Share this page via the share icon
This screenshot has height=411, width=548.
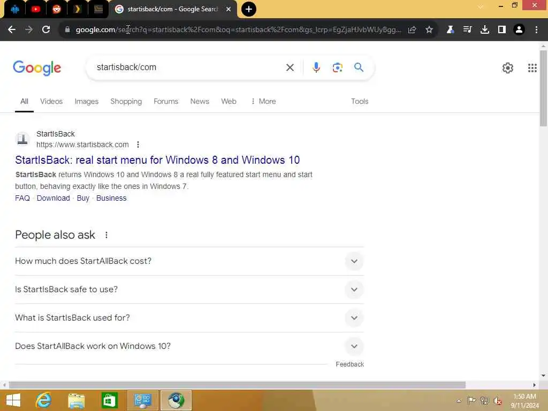coord(412,30)
